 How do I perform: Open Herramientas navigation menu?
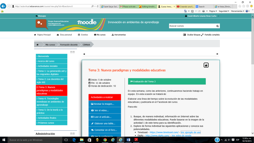tap(119, 35)
